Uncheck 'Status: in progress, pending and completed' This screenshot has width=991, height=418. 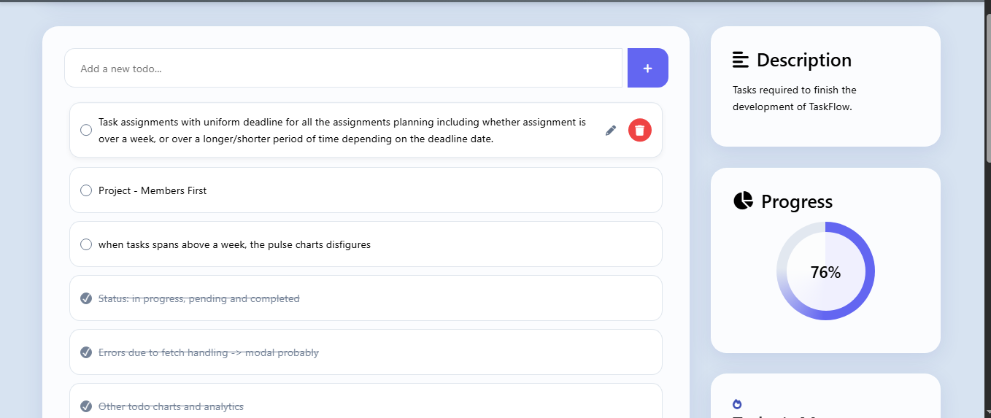coord(86,298)
